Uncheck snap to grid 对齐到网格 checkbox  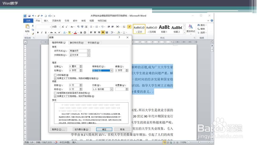[55, 96]
